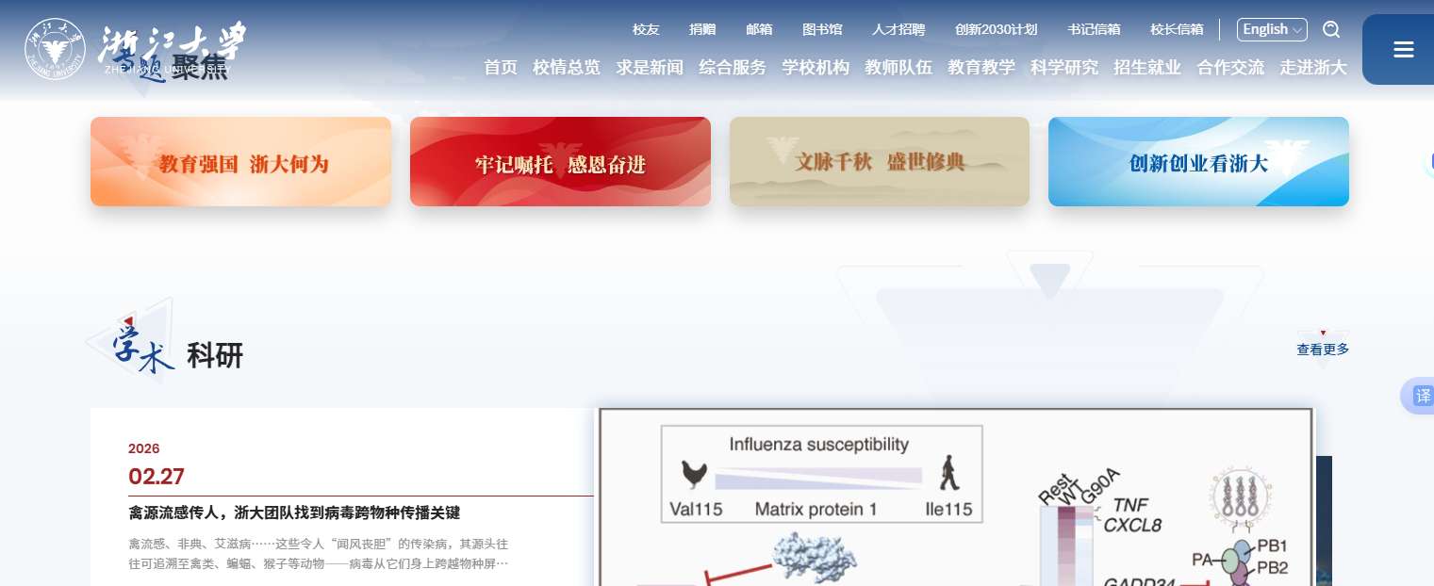Click 查看更多 to view more research
Image resolution: width=1434 pixels, height=586 pixels.
tap(1323, 350)
